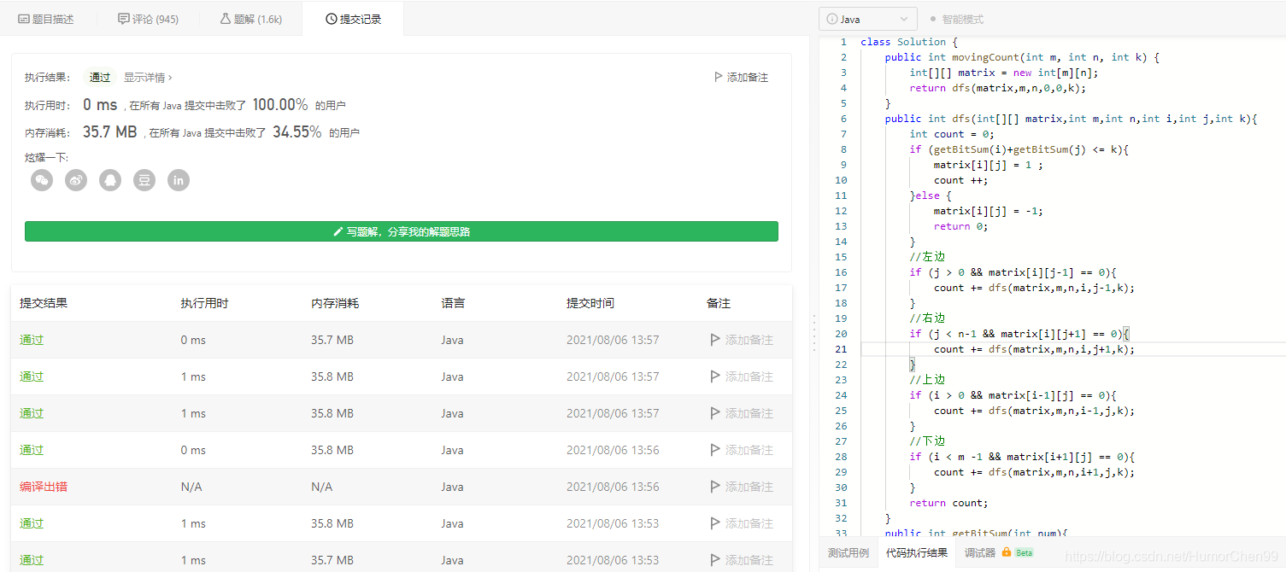This screenshot has height=572, width=1286.
Task: Click 提交时间 column header
Action: pyautogui.click(x=590, y=303)
